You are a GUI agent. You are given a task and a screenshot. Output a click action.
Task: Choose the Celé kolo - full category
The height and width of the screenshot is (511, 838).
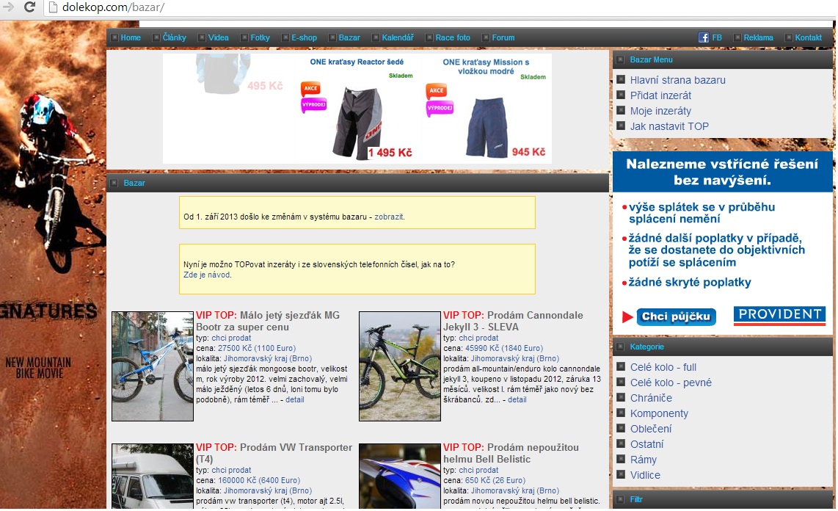point(663,367)
